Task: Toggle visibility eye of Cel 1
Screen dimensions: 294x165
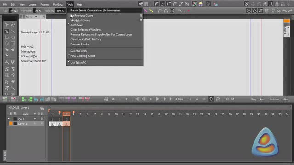Action: (x=35, y=119)
